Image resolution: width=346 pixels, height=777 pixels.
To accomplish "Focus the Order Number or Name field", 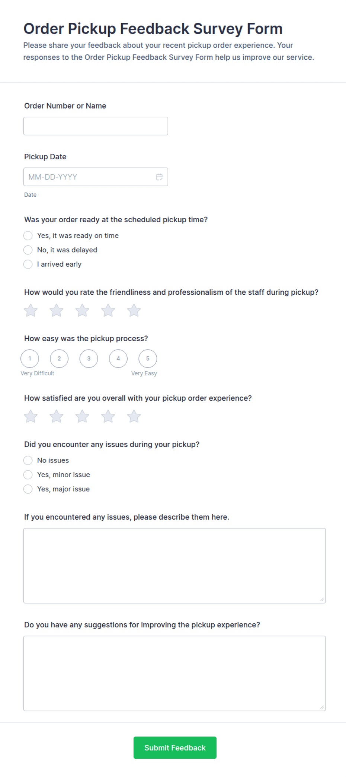I will point(96,126).
